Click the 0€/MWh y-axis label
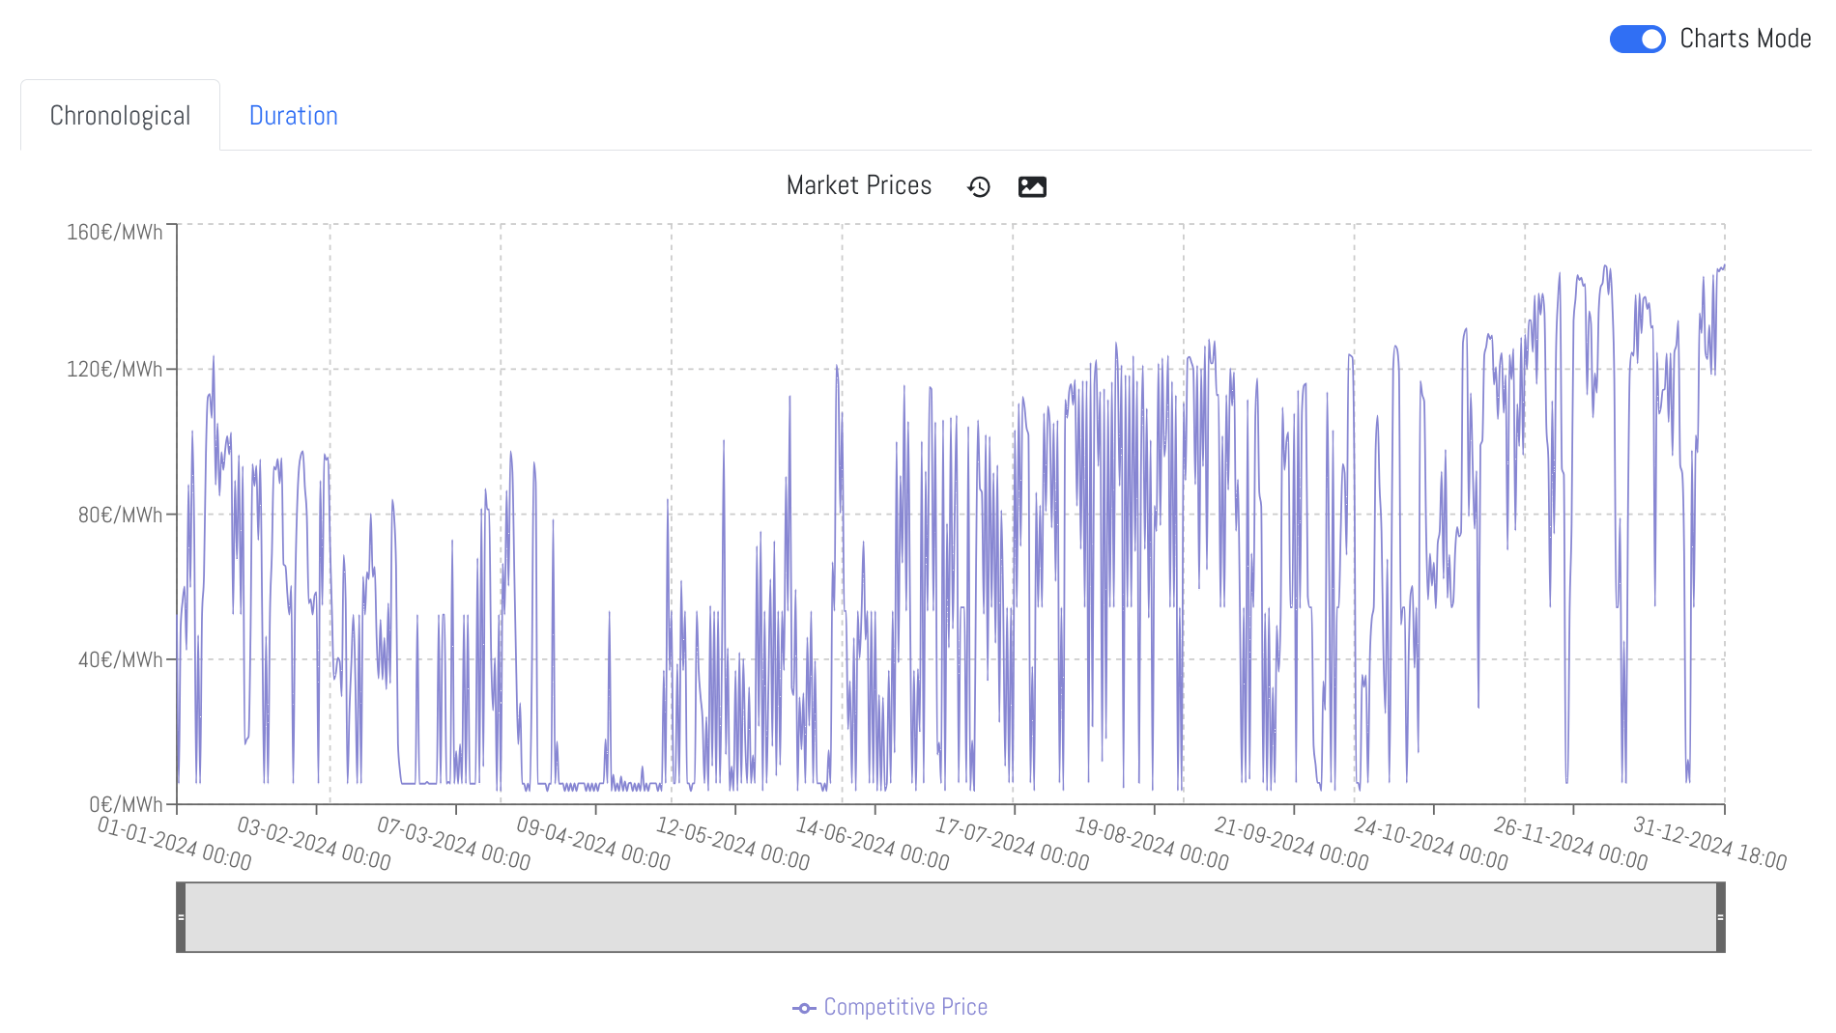1836x1033 pixels. coord(126,804)
